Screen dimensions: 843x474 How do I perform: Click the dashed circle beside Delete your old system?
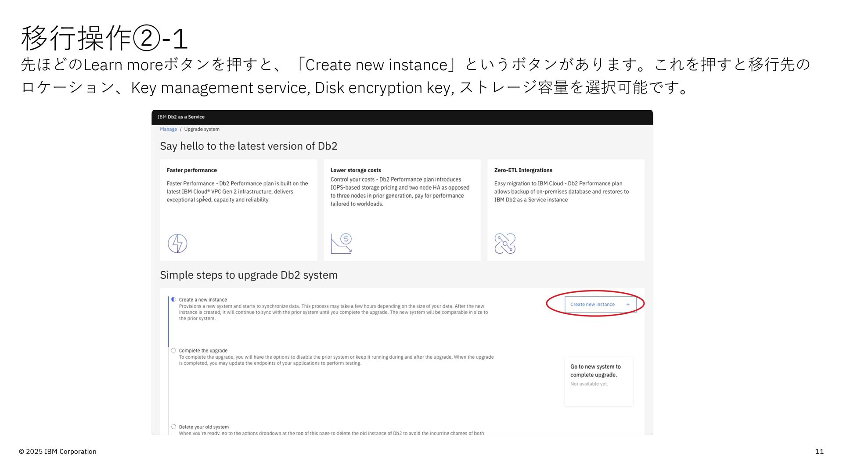[x=174, y=427]
